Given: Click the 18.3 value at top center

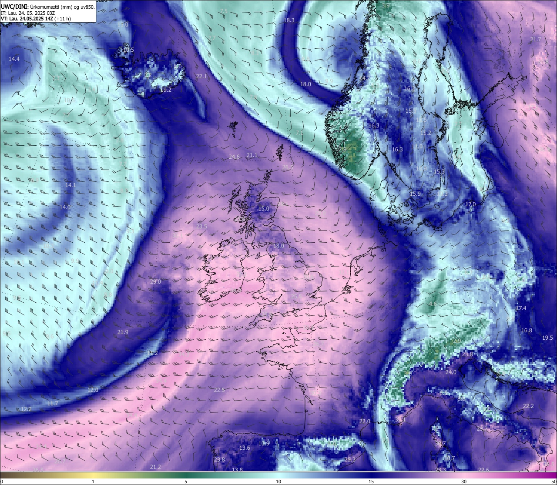Looking at the screenshot, I should coord(289,20).
